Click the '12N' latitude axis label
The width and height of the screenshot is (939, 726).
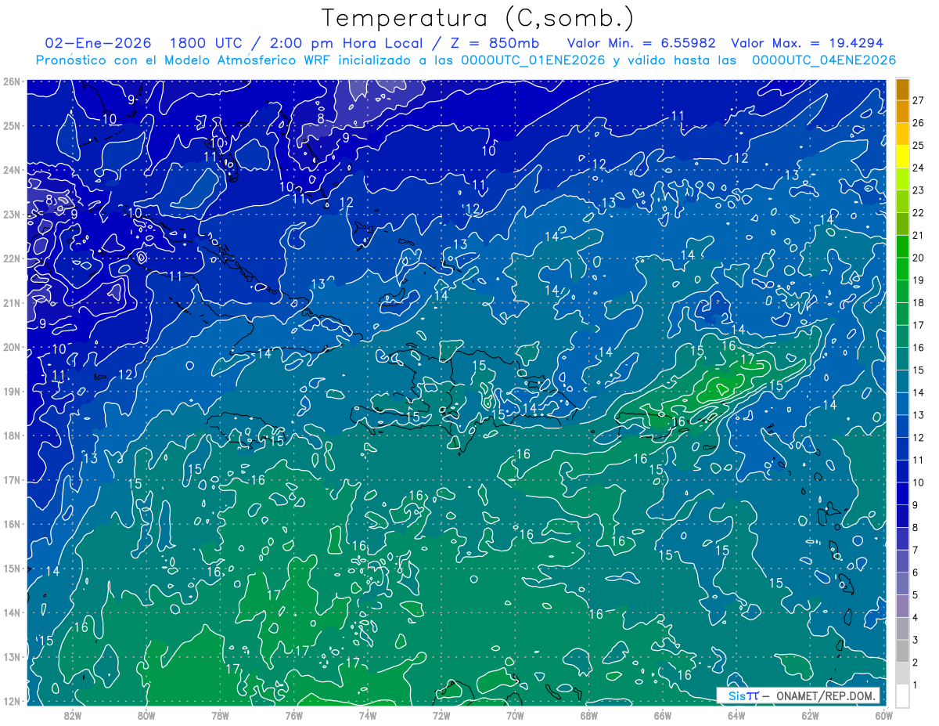click(12, 701)
